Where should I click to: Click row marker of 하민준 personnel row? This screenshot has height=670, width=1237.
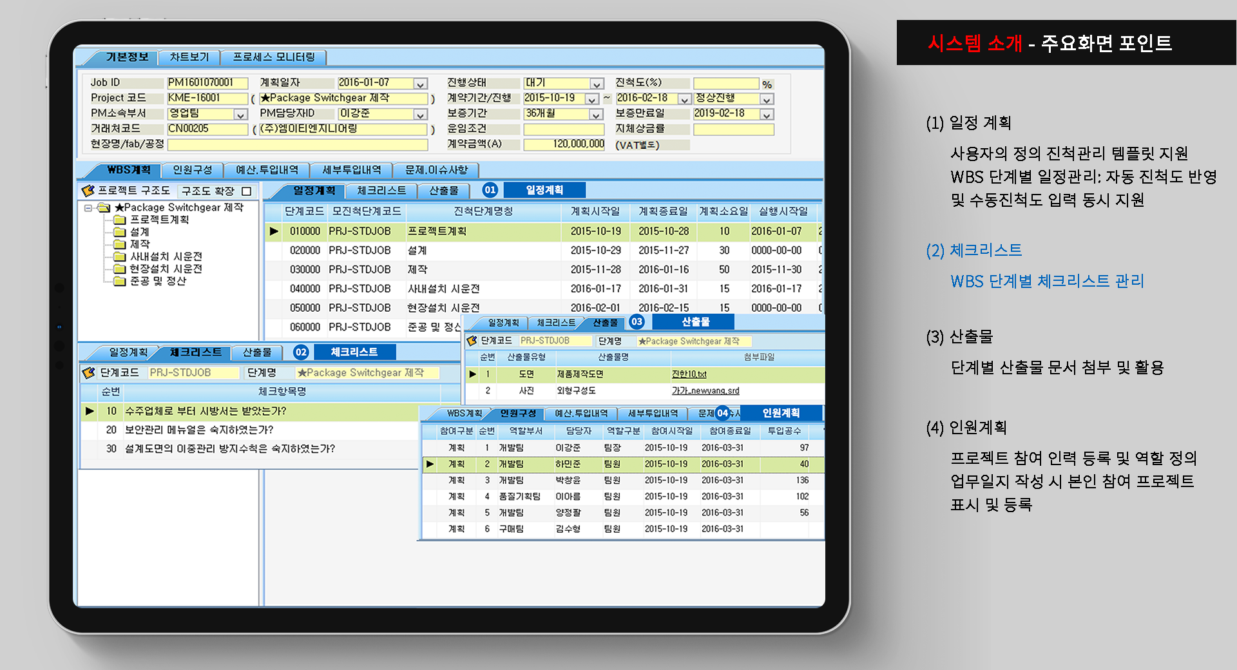(430, 464)
